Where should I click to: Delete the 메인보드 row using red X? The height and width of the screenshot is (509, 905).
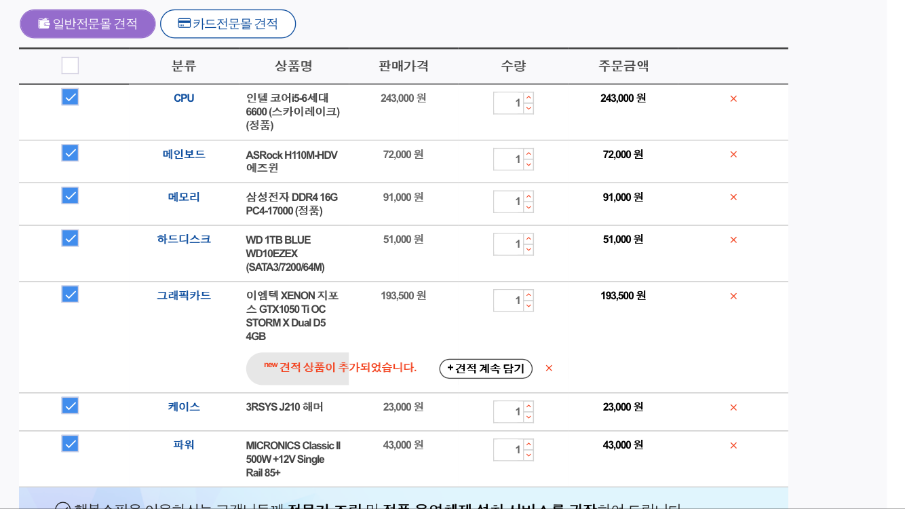733,155
